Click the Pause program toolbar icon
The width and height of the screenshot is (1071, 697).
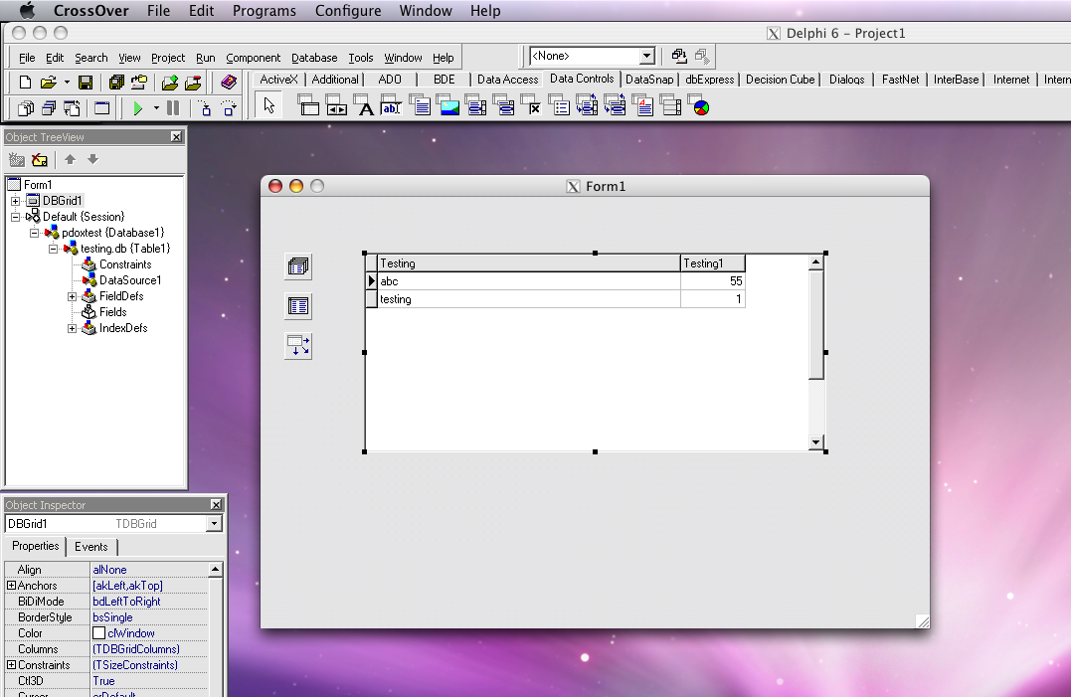(x=173, y=108)
